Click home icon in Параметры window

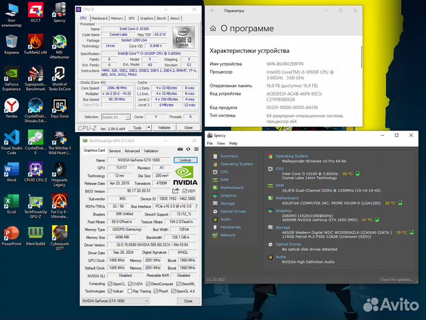pos(213,28)
